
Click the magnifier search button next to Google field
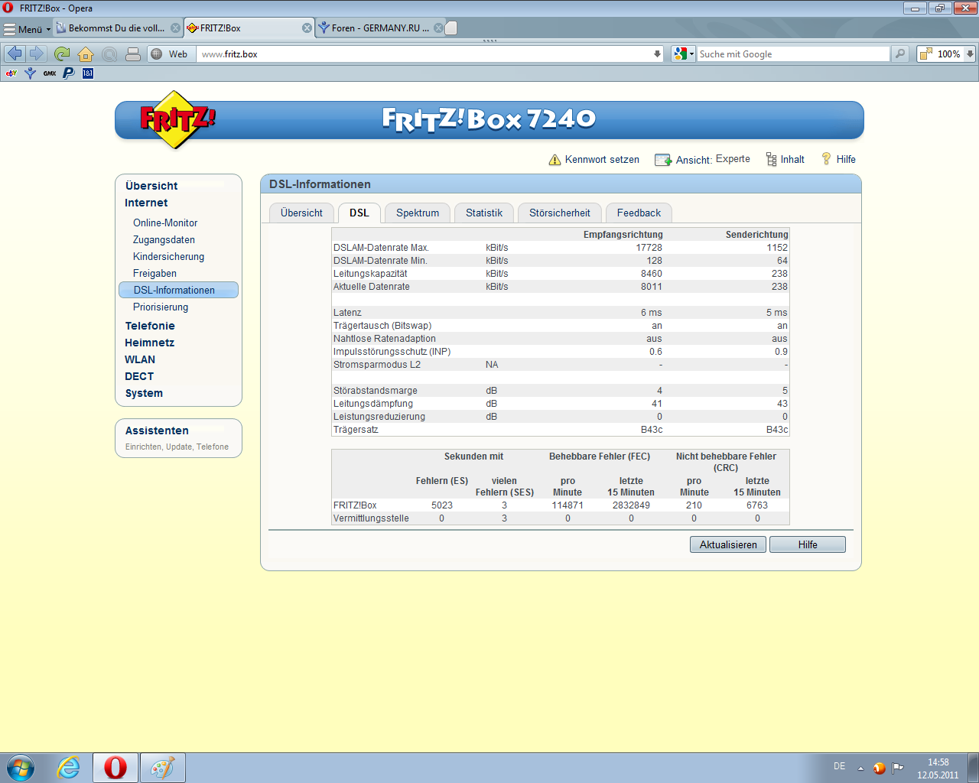click(900, 54)
